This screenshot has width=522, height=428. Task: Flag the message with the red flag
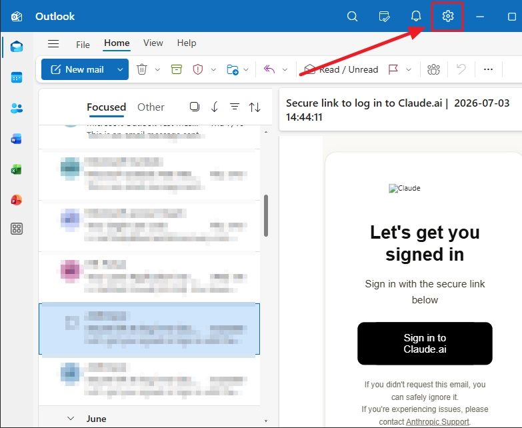coord(393,69)
